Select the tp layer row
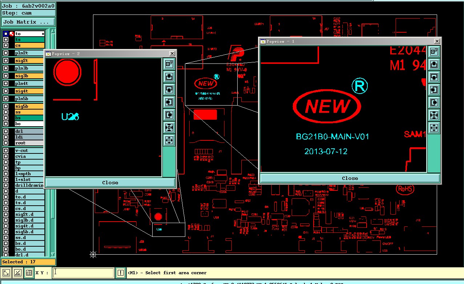This screenshot has width=464, height=284. [x=29, y=162]
